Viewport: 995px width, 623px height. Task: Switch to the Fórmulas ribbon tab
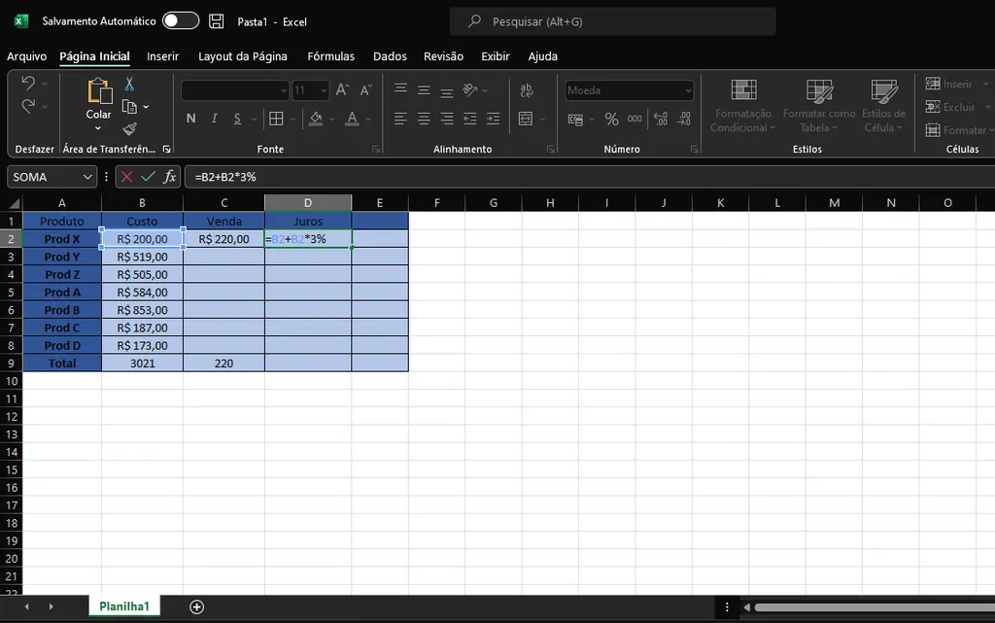coord(330,56)
